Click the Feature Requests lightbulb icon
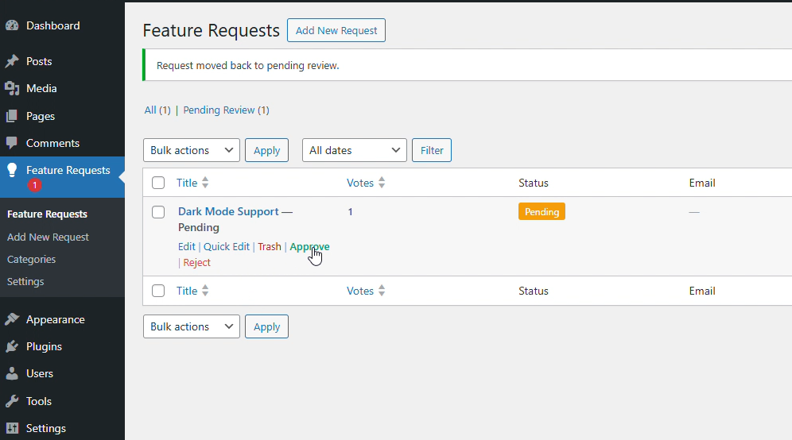Image resolution: width=792 pixels, height=440 pixels. click(x=12, y=170)
